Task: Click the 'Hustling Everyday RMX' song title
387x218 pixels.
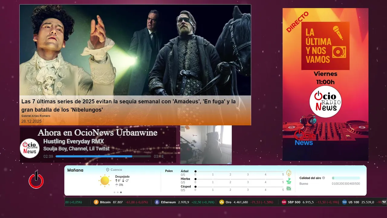Action: pyautogui.click(x=73, y=141)
